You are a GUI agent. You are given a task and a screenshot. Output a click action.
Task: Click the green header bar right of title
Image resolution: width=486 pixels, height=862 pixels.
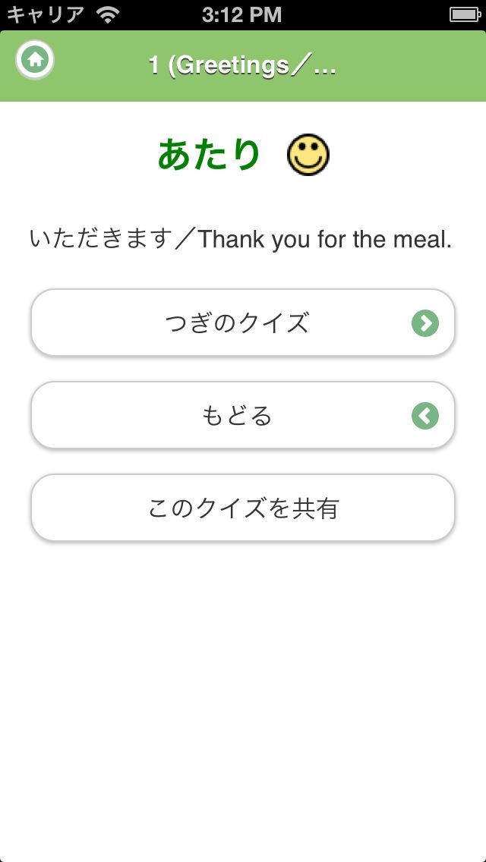coord(410,66)
